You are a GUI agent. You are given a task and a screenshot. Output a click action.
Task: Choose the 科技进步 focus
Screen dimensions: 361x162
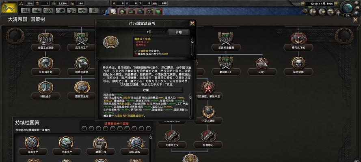tap(45, 90)
